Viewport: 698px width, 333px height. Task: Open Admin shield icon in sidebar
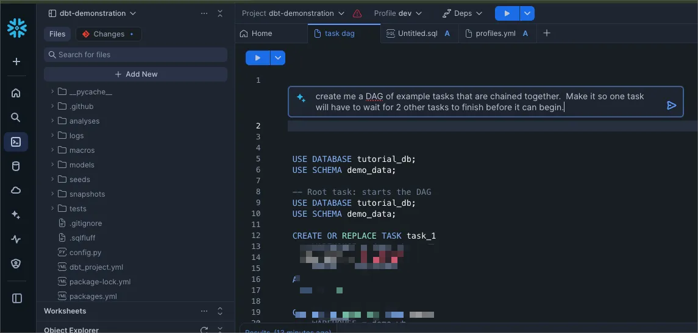(16, 264)
